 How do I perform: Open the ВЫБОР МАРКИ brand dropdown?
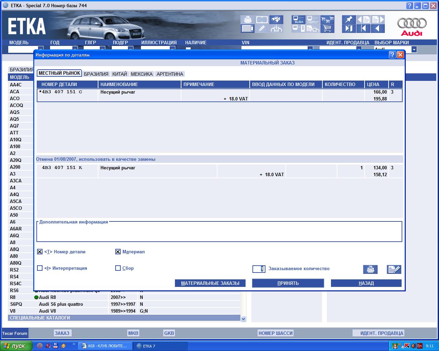[x=414, y=50]
